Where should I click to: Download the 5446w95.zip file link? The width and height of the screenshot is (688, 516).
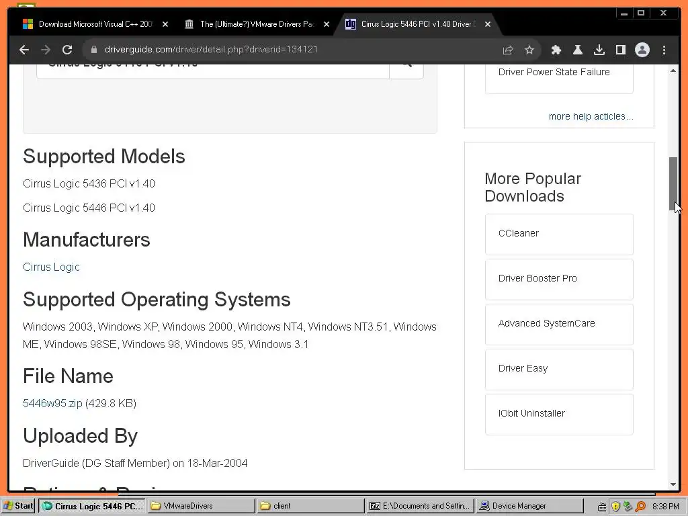coord(52,403)
